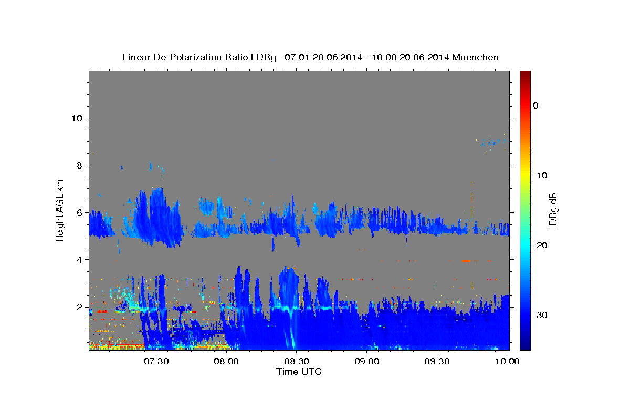Click the 10:00 time tick label
Viewport: 630px width, 420px height.
[x=507, y=361]
